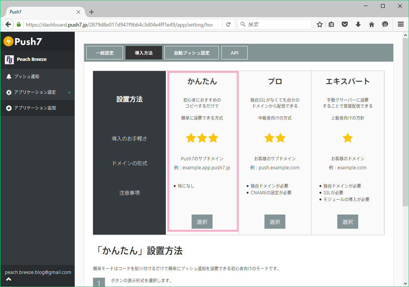This screenshot has height=287, width=409.
Task: Click text 例 : push.example.com
Action: (x=275, y=168)
